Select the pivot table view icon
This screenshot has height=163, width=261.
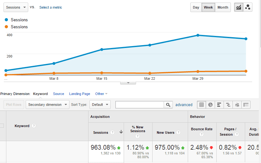(246, 105)
